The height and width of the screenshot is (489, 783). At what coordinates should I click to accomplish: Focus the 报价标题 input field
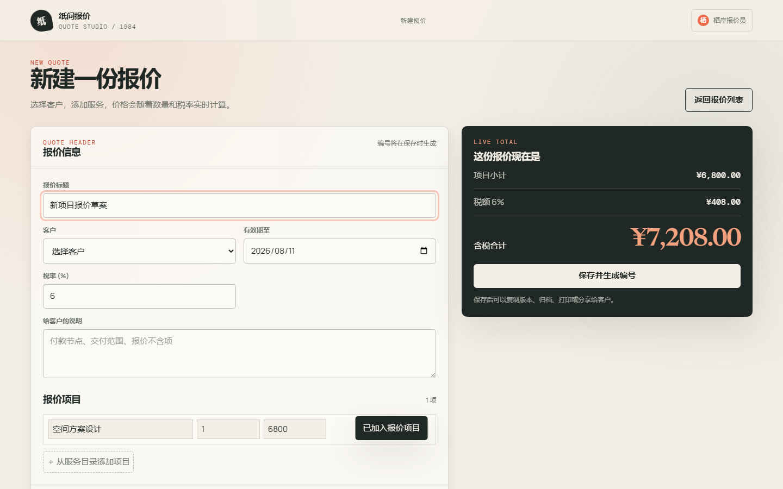pyautogui.click(x=239, y=205)
